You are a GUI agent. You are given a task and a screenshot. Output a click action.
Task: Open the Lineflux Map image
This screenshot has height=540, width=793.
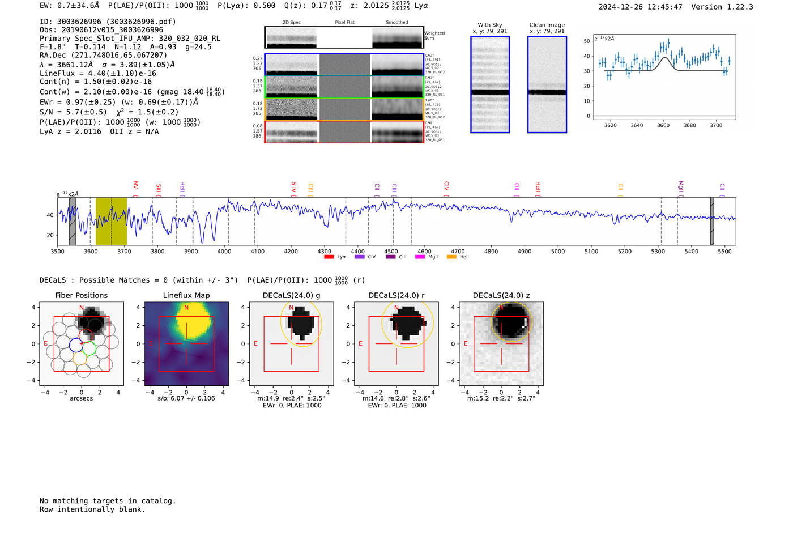tap(186, 344)
